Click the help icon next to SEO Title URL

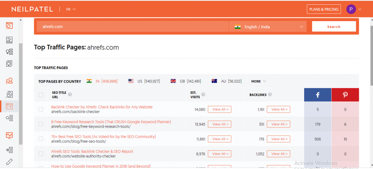pos(70,94)
